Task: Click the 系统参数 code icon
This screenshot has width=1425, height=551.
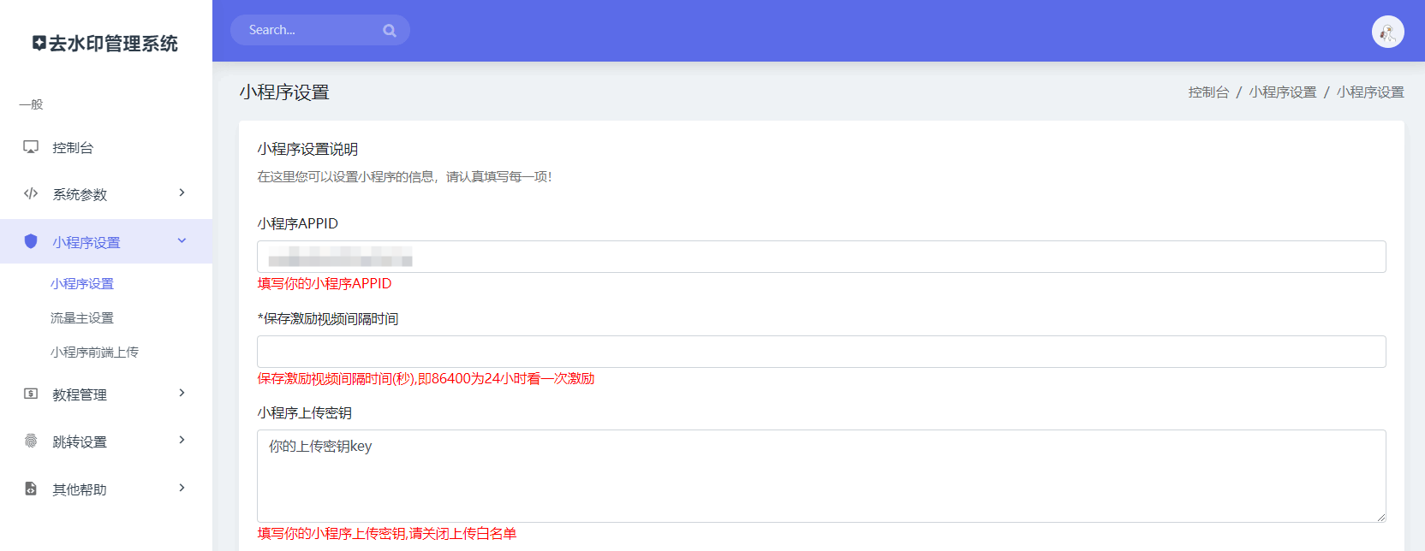Action: click(x=31, y=193)
